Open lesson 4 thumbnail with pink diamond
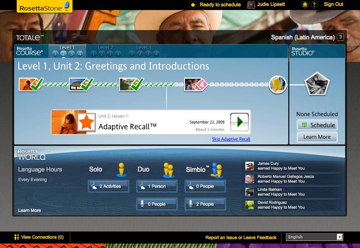The width and height of the screenshot is (360, 248). tap(196, 85)
